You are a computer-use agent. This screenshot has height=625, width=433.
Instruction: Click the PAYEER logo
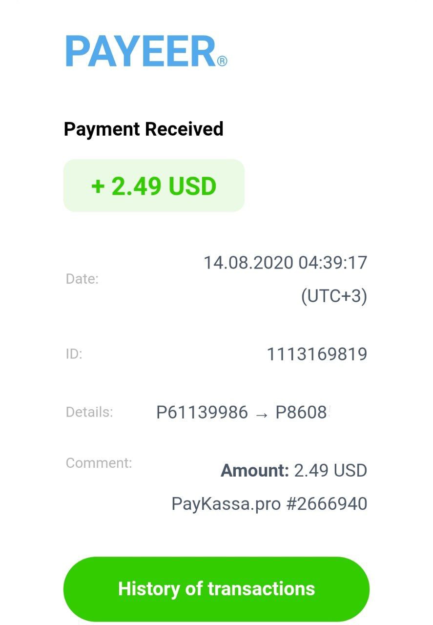click(x=141, y=51)
